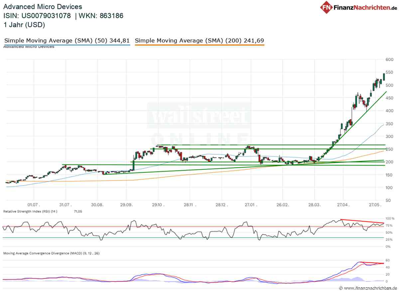Click the MACD 60 axis value
Screen dimensions: 399x293
click(x=388, y=260)
